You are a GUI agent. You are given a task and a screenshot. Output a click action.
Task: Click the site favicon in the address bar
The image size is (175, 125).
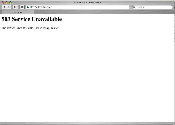click(28, 7)
